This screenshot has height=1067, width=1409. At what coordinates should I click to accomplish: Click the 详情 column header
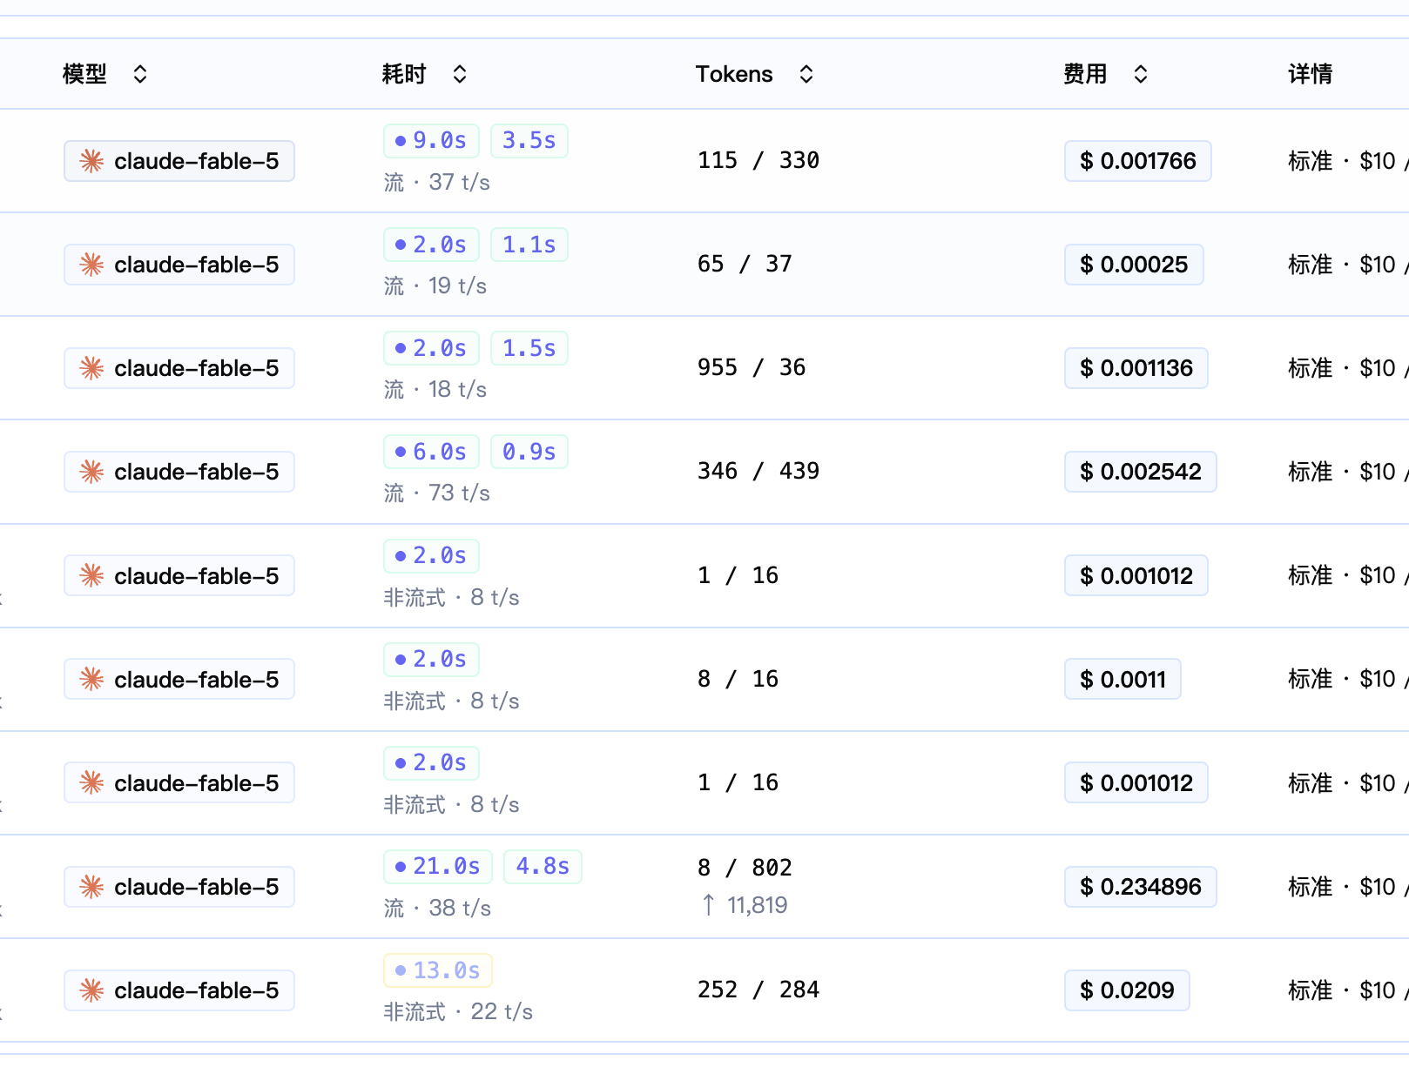(x=1311, y=74)
